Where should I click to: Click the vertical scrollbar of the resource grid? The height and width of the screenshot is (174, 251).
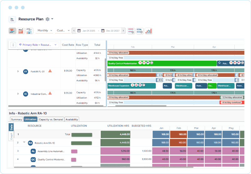coord(105,70)
